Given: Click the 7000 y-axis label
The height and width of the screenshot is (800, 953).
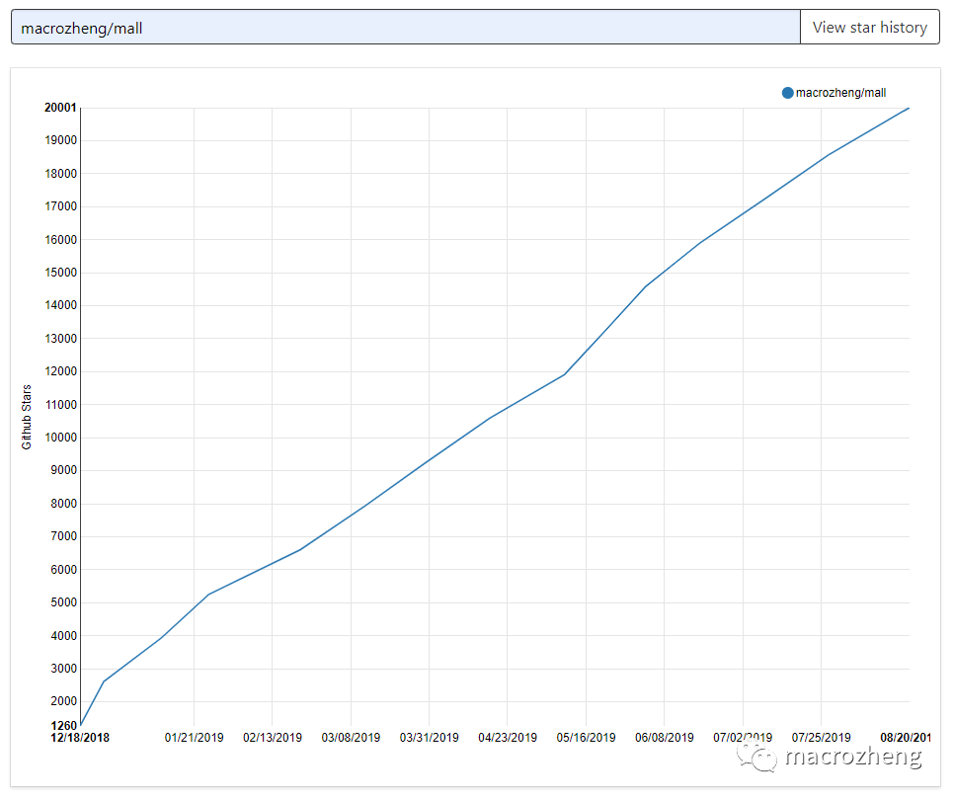Looking at the screenshot, I should pos(63,536).
